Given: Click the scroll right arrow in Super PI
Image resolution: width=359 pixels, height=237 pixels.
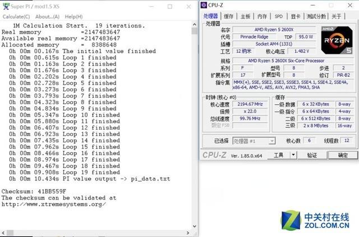Looking at the screenshot, I should click(188, 233).
